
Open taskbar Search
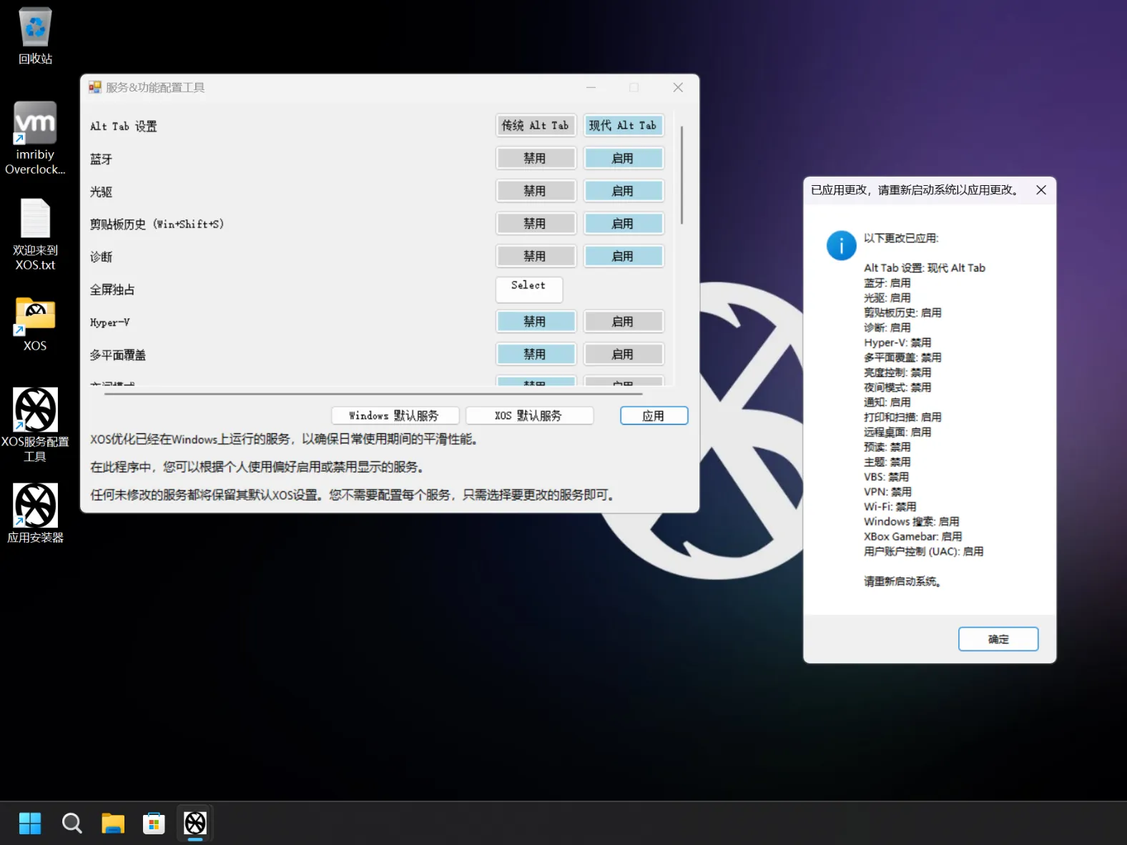click(72, 824)
